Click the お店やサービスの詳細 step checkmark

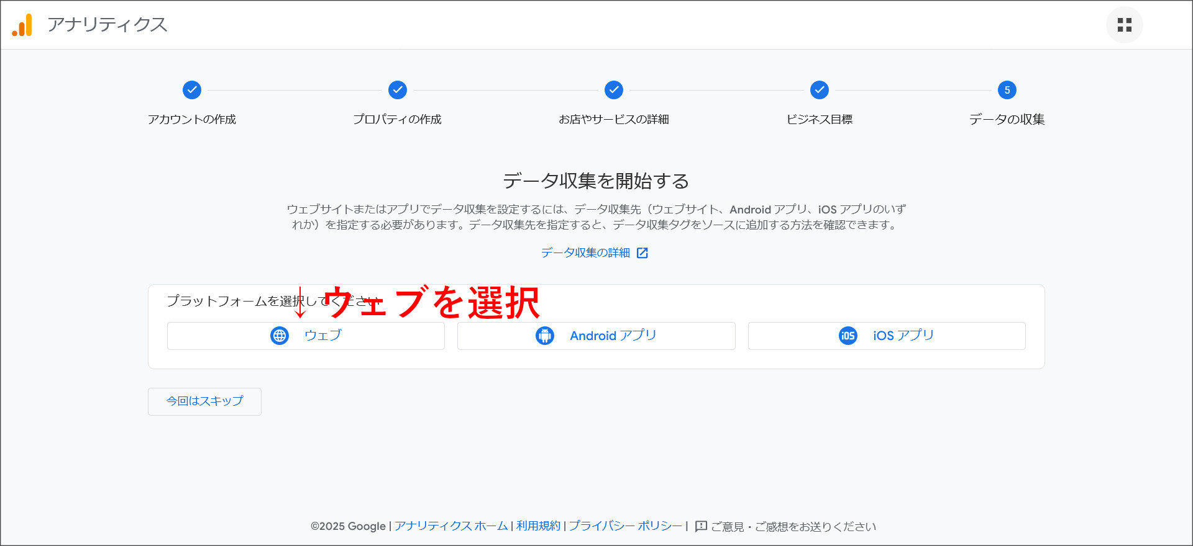click(x=614, y=90)
